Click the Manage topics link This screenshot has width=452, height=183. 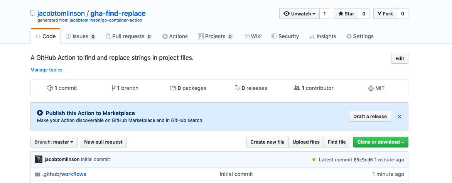coord(46,70)
